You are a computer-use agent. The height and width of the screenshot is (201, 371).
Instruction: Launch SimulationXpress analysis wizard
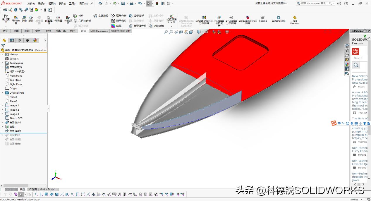tap(204, 20)
